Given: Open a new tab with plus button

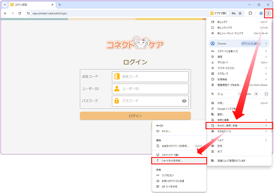Looking at the screenshot, I should 60,5.
